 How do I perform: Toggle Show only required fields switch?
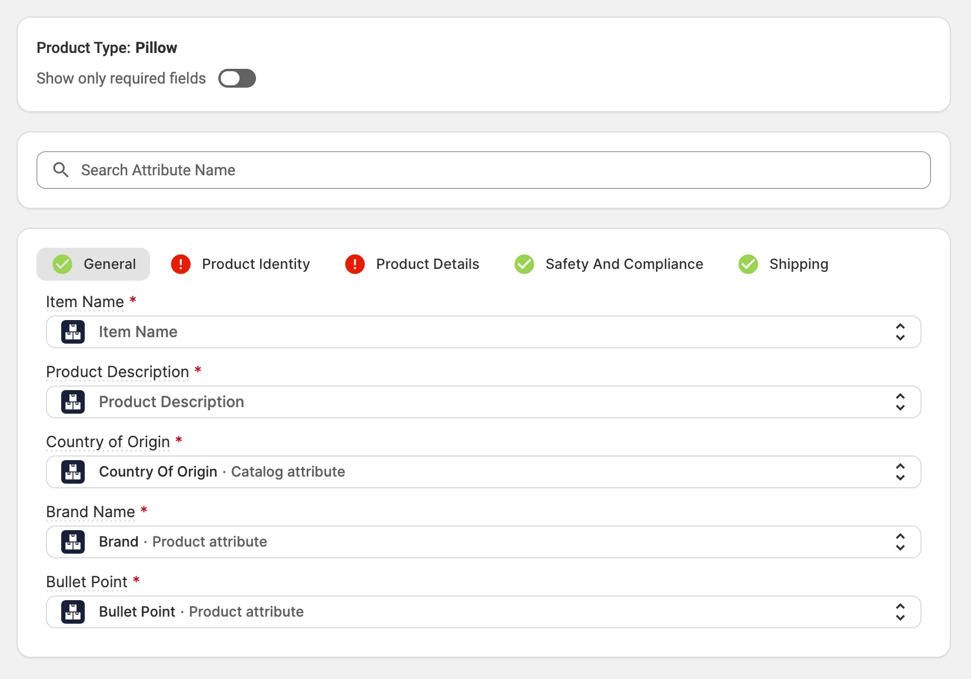pyautogui.click(x=237, y=78)
